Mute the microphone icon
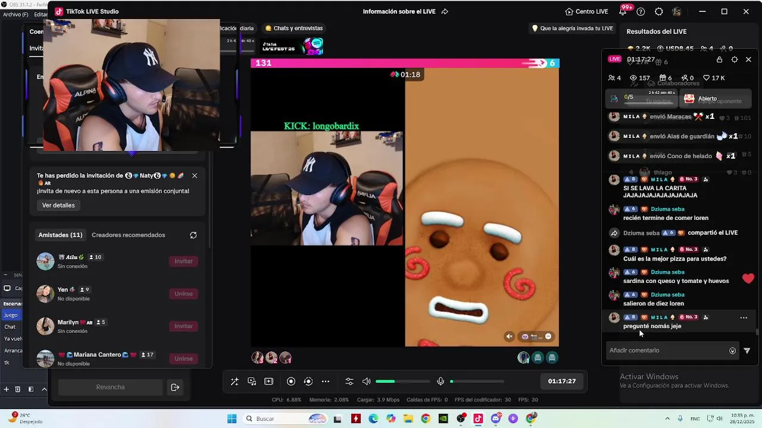Image resolution: width=762 pixels, height=428 pixels. pos(441,382)
